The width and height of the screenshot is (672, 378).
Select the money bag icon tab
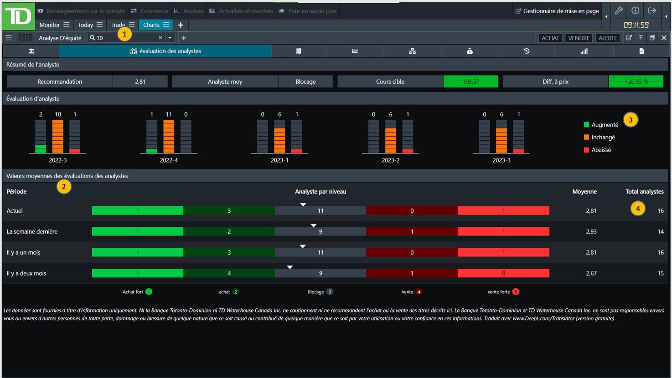pos(470,51)
